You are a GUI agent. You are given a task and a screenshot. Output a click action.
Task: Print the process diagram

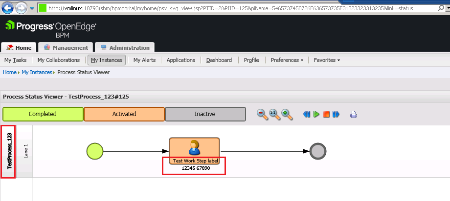pos(354,115)
